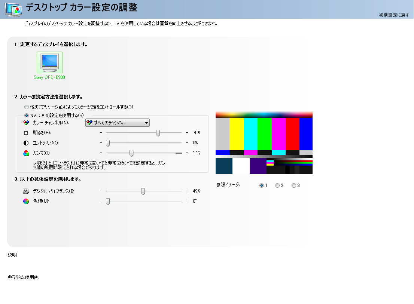Click the gamma slider thumb
This screenshot has width=414, height=304.
tap(131, 153)
